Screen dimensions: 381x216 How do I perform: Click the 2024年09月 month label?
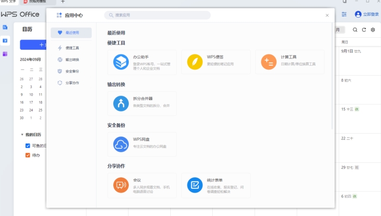coord(30,59)
